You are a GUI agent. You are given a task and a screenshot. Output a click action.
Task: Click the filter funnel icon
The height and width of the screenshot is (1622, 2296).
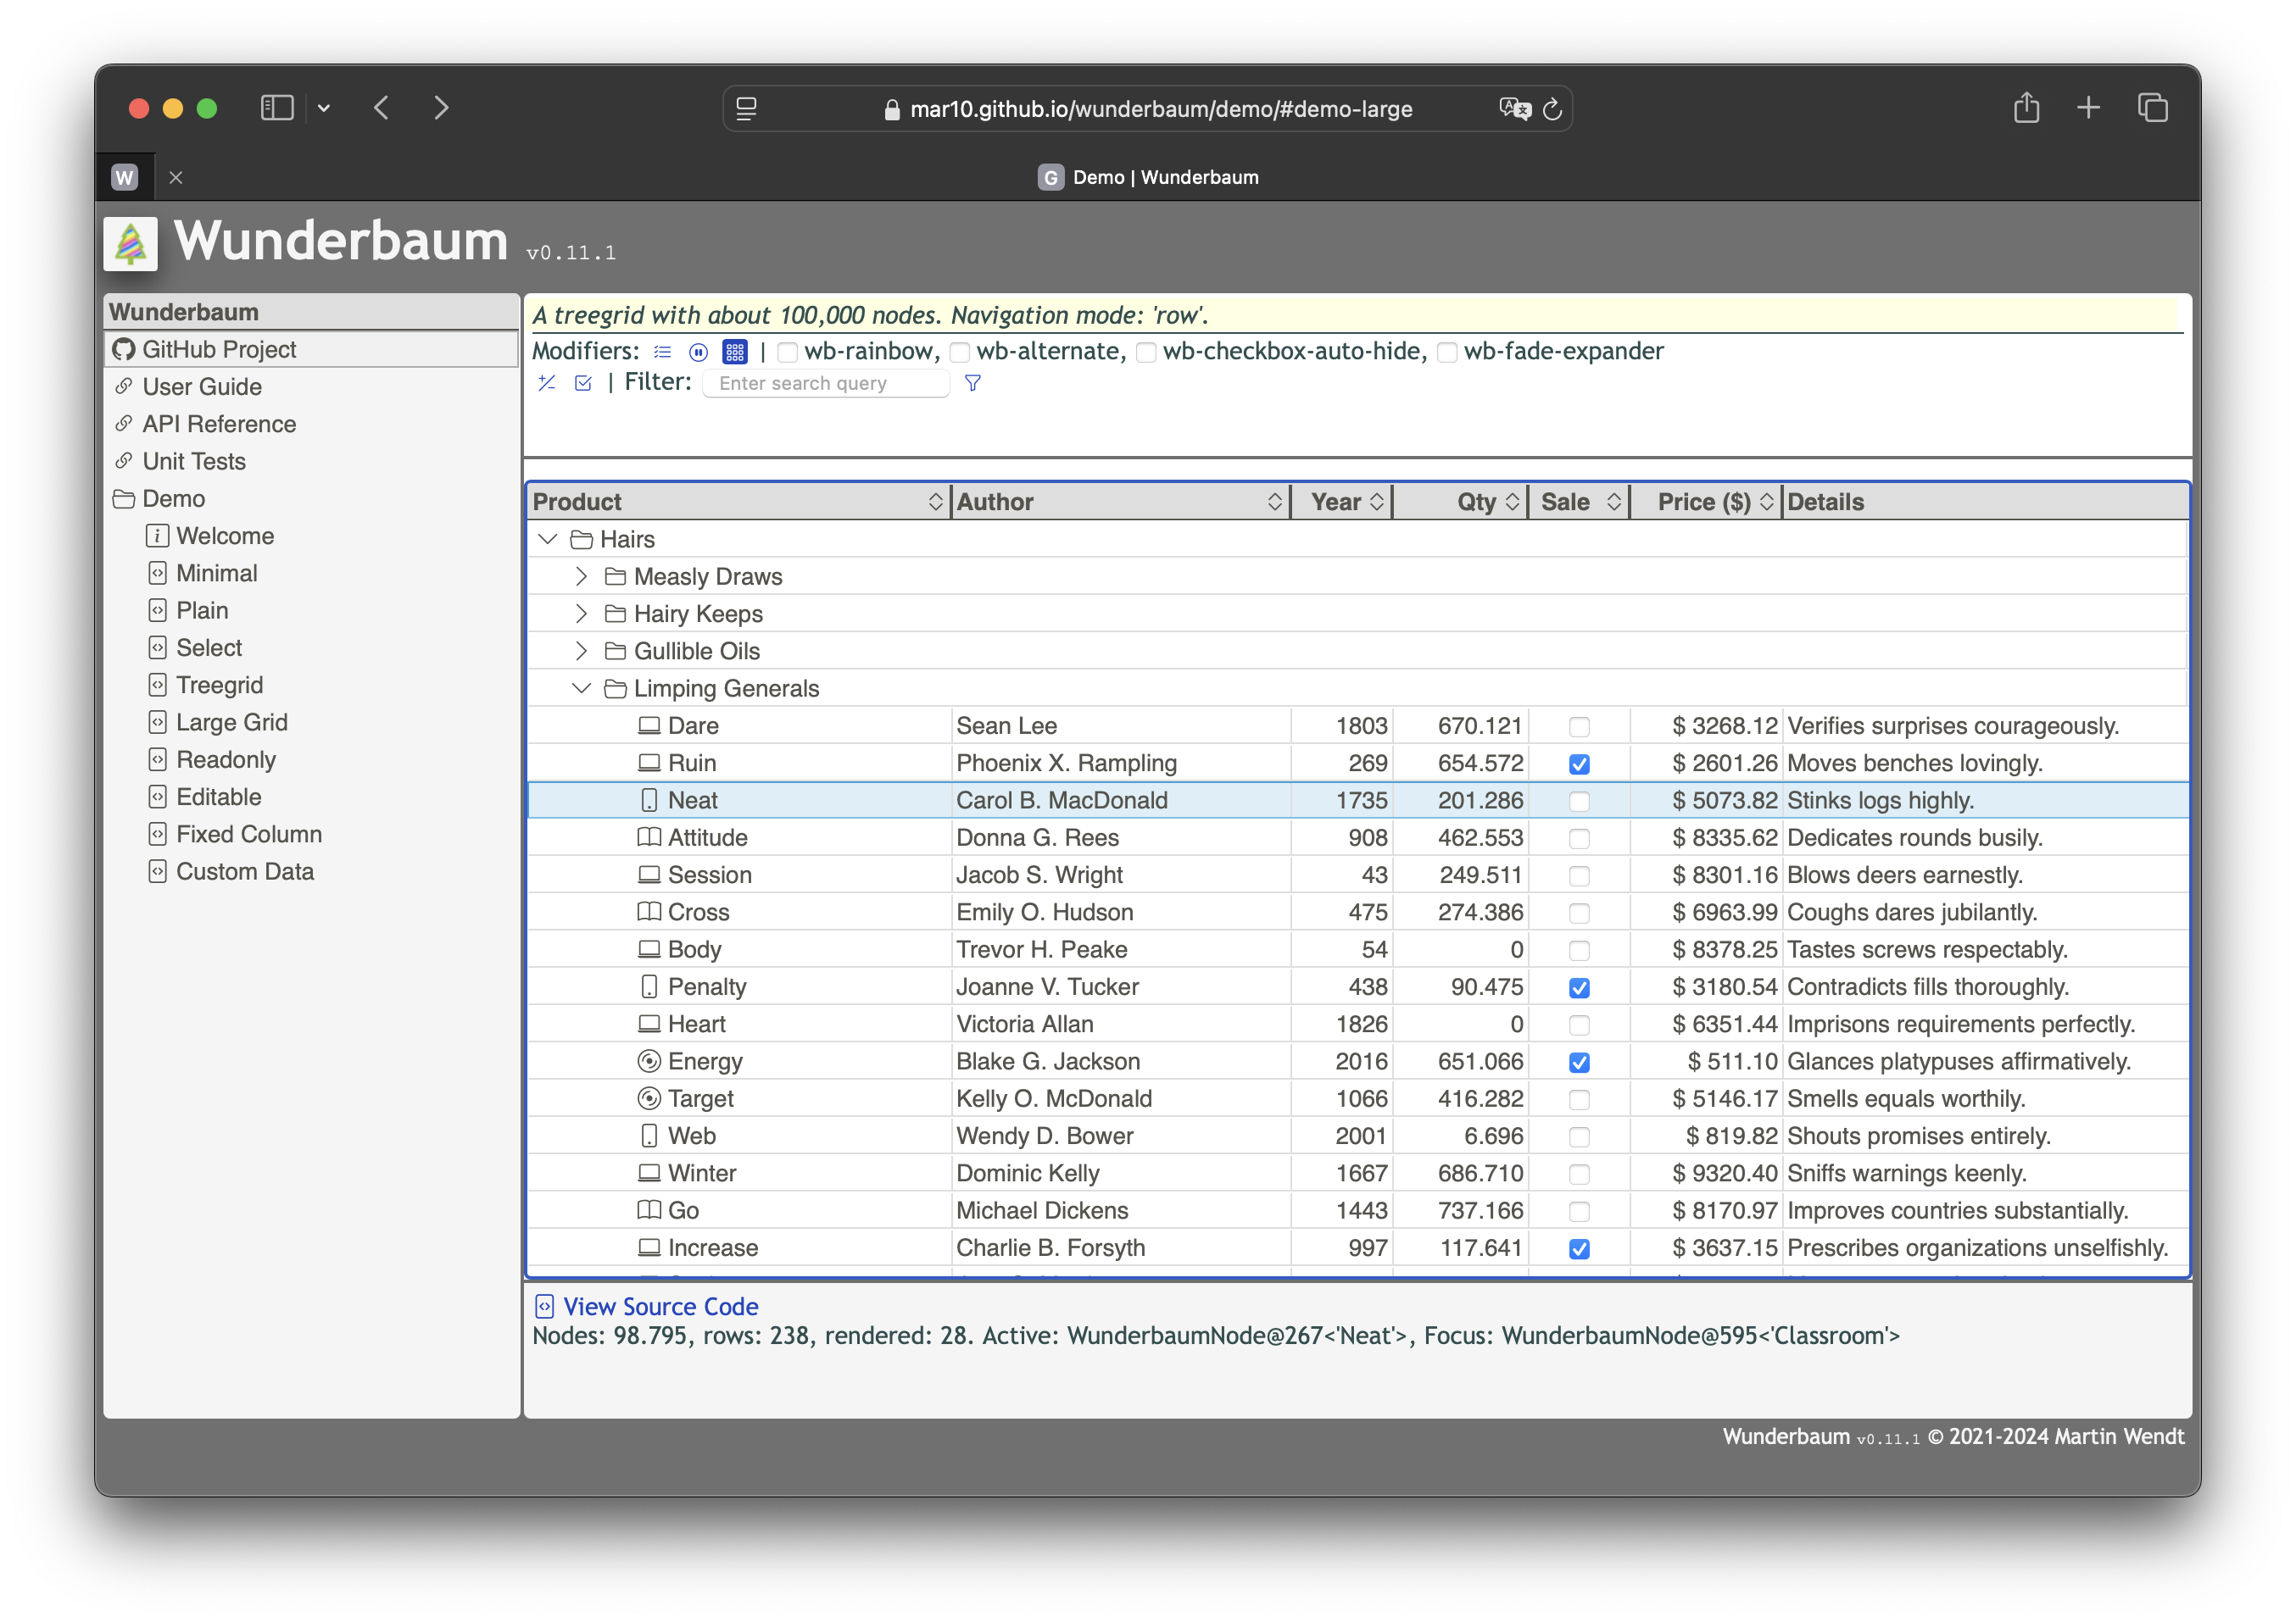click(x=972, y=383)
